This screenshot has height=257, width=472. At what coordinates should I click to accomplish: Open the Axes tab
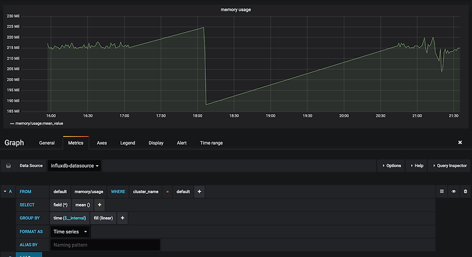coord(102,143)
